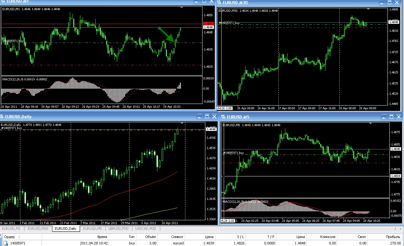Screen dimensions: 404x246
Task: Close the EURUSD,M5 chart window
Action: (398, 117)
